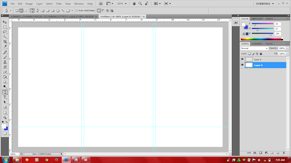Select the Dodge tool
Image resolution: width=291 pixels, height=163 pixels.
pyautogui.click(x=5, y=86)
